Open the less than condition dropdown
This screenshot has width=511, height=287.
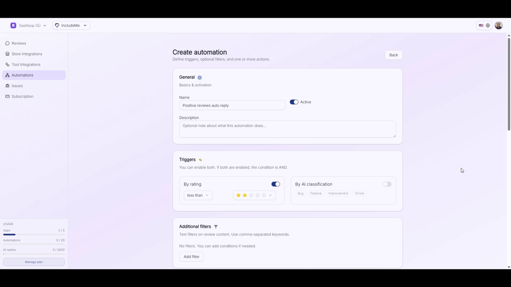(x=198, y=195)
